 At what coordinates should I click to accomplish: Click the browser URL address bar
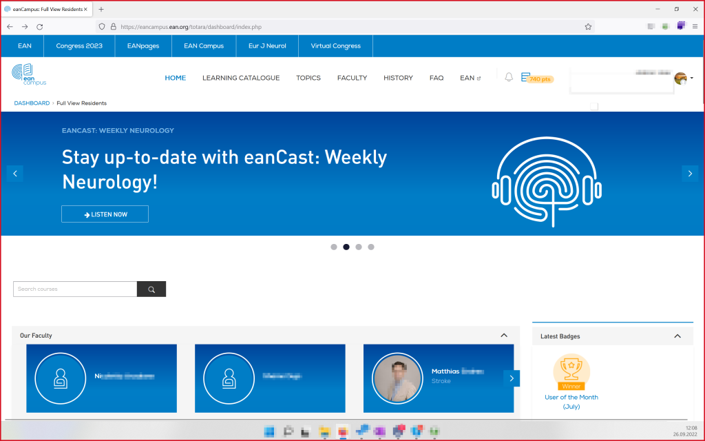(346, 27)
